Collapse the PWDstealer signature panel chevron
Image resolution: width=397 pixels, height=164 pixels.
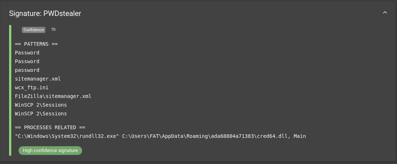385,13
